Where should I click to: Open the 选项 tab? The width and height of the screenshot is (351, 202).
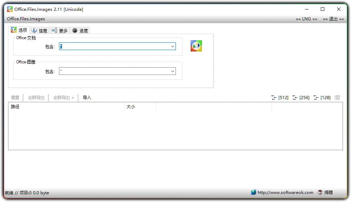19,30
